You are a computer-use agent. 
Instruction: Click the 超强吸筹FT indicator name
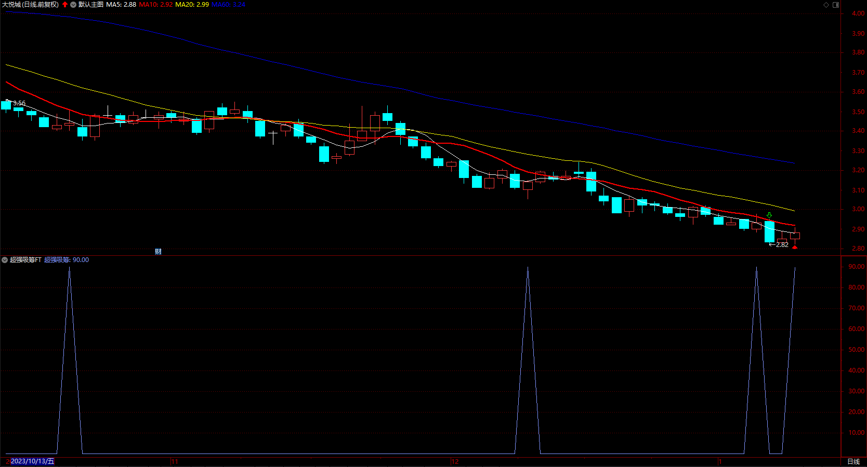tap(25, 260)
